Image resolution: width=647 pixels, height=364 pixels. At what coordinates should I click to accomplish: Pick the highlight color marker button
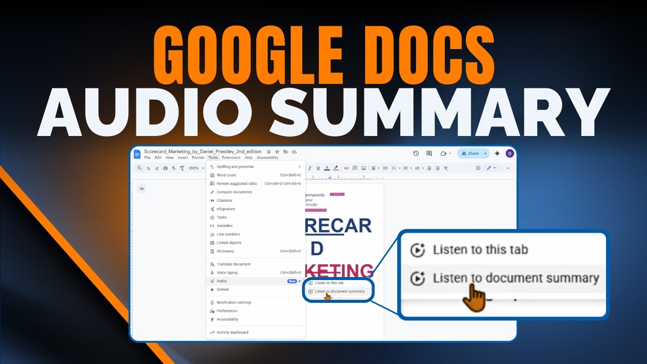[336, 168]
